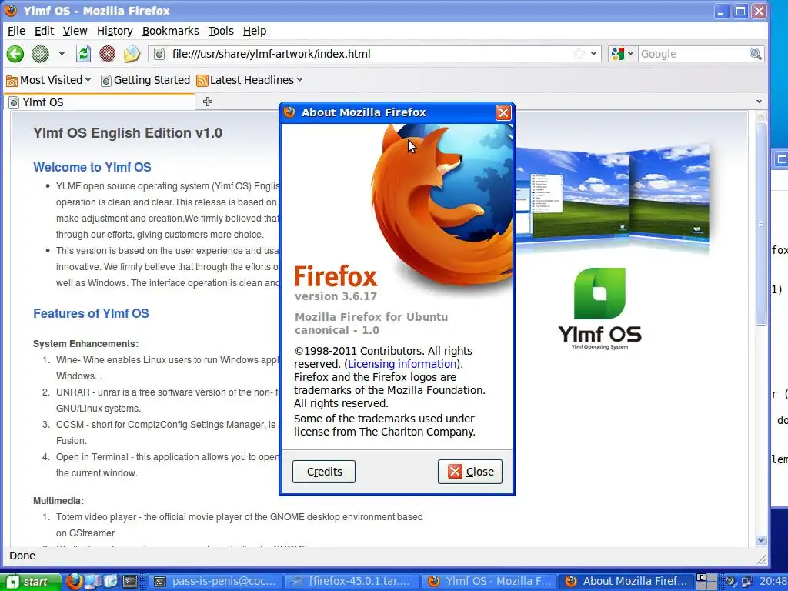The width and height of the screenshot is (788, 591).
Task: Switch to the [firefox-45.0.1.tar... taskbar item
Action: tap(352, 582)
